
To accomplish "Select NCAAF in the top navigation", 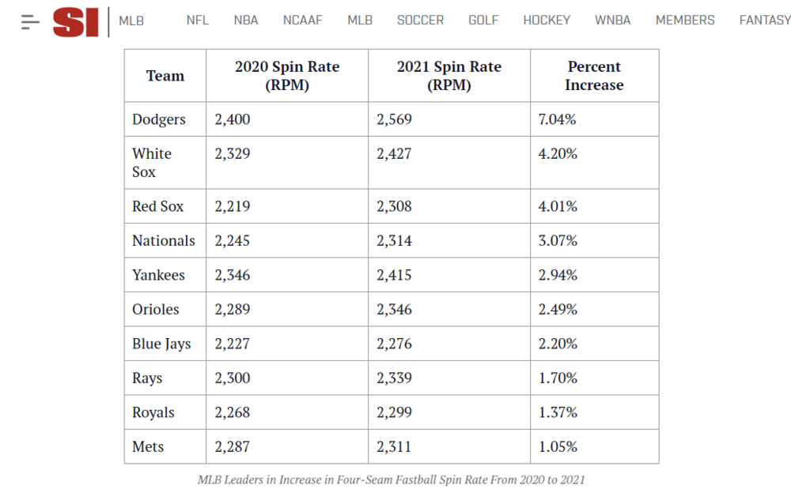I will click(x=303, y=21).
